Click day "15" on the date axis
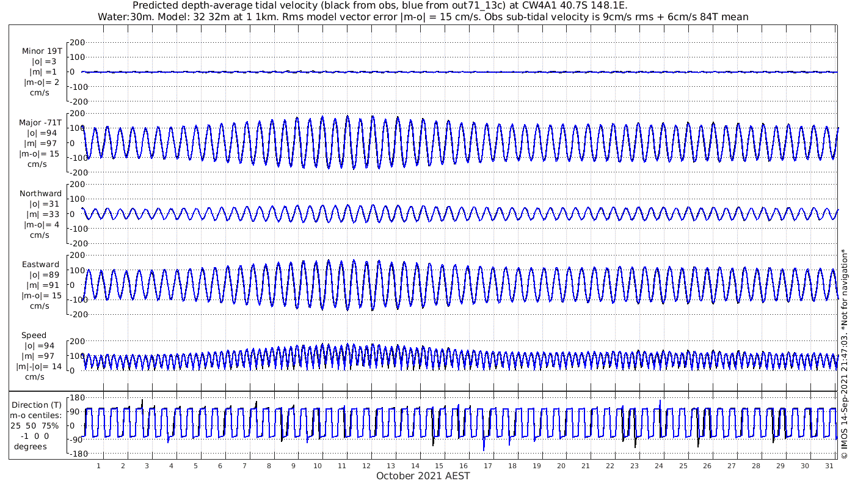The height and width of the screenshot is (489, 855). point(439,466)
